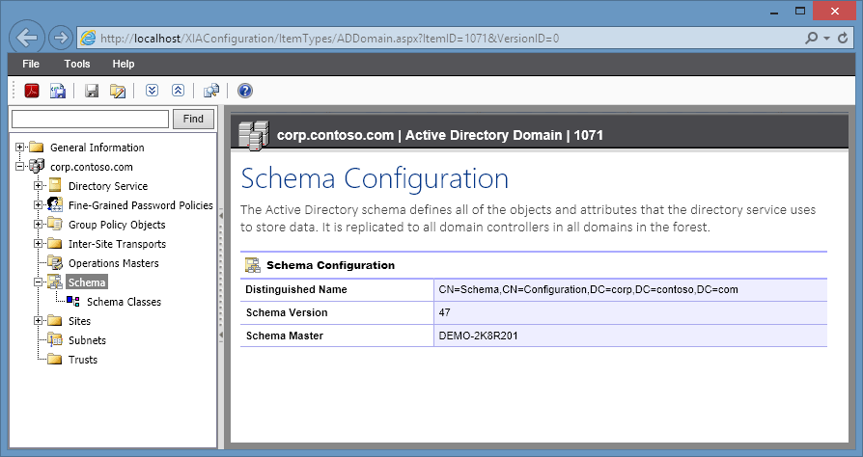Select Group Policy Objects label in the tree
Screen dimensions: 863x457
point(117,225)
